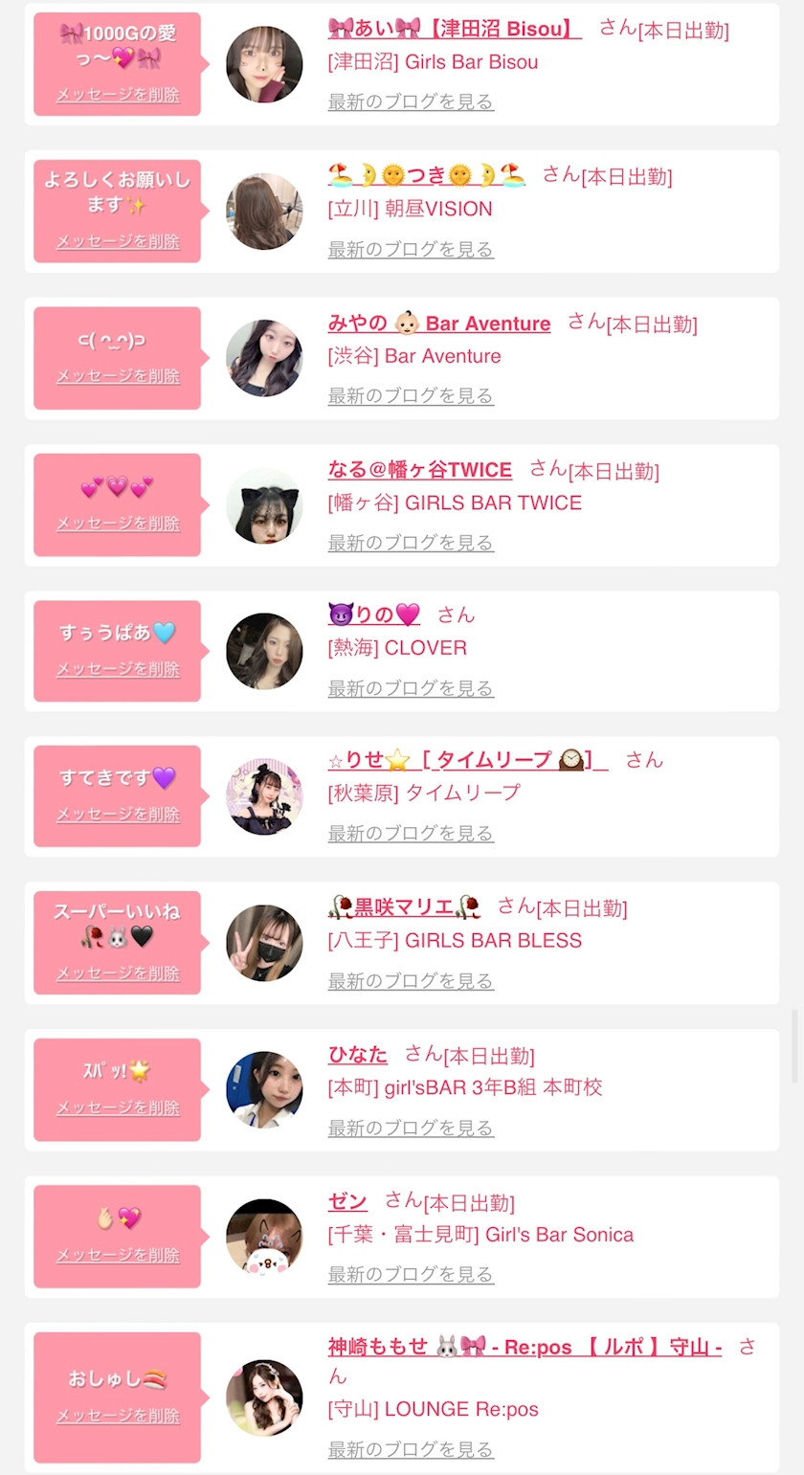Click avatar photo beside なる＠幡ヶ谷TWICE
Screen dimensions: 804x1475
coord(264,505)
